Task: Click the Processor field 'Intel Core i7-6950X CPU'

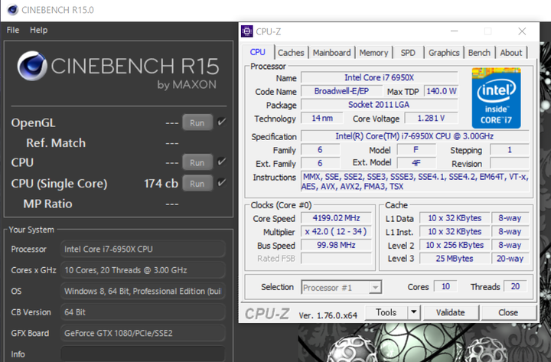Action: tap(142, 249)
